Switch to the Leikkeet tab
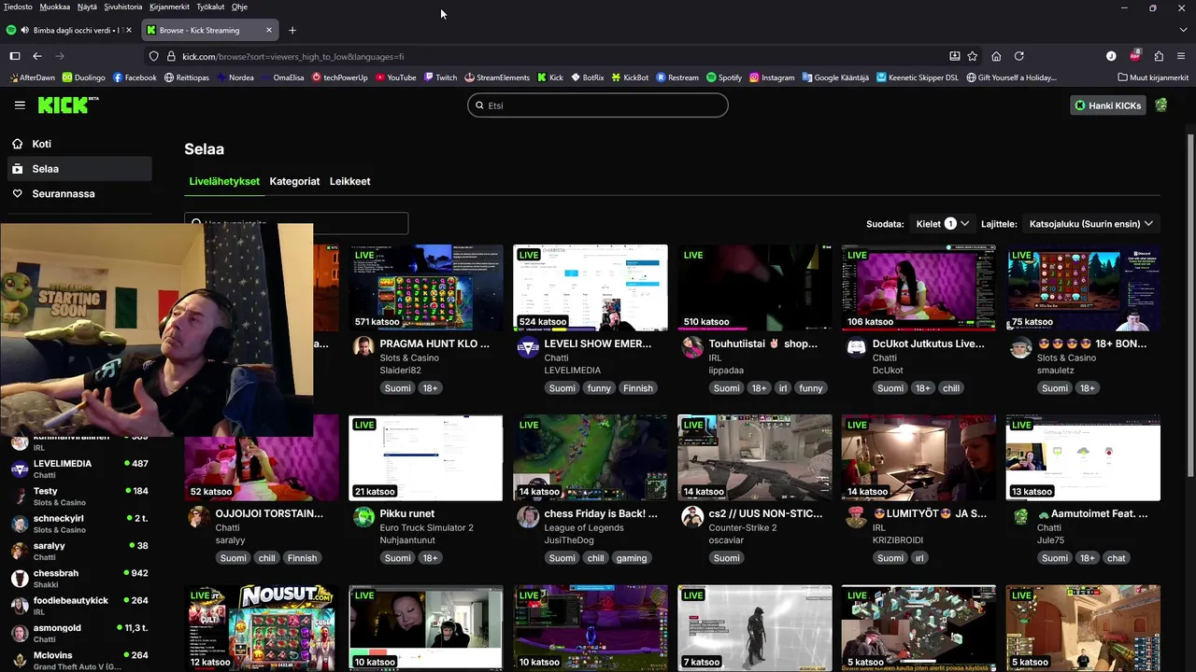The image size is (1196, 672). point(349,181)
